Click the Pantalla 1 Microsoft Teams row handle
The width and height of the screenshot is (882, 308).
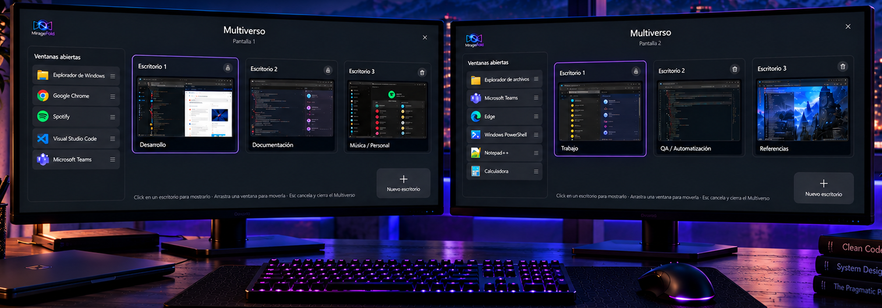pyautogui.click(x=112, y=160)
